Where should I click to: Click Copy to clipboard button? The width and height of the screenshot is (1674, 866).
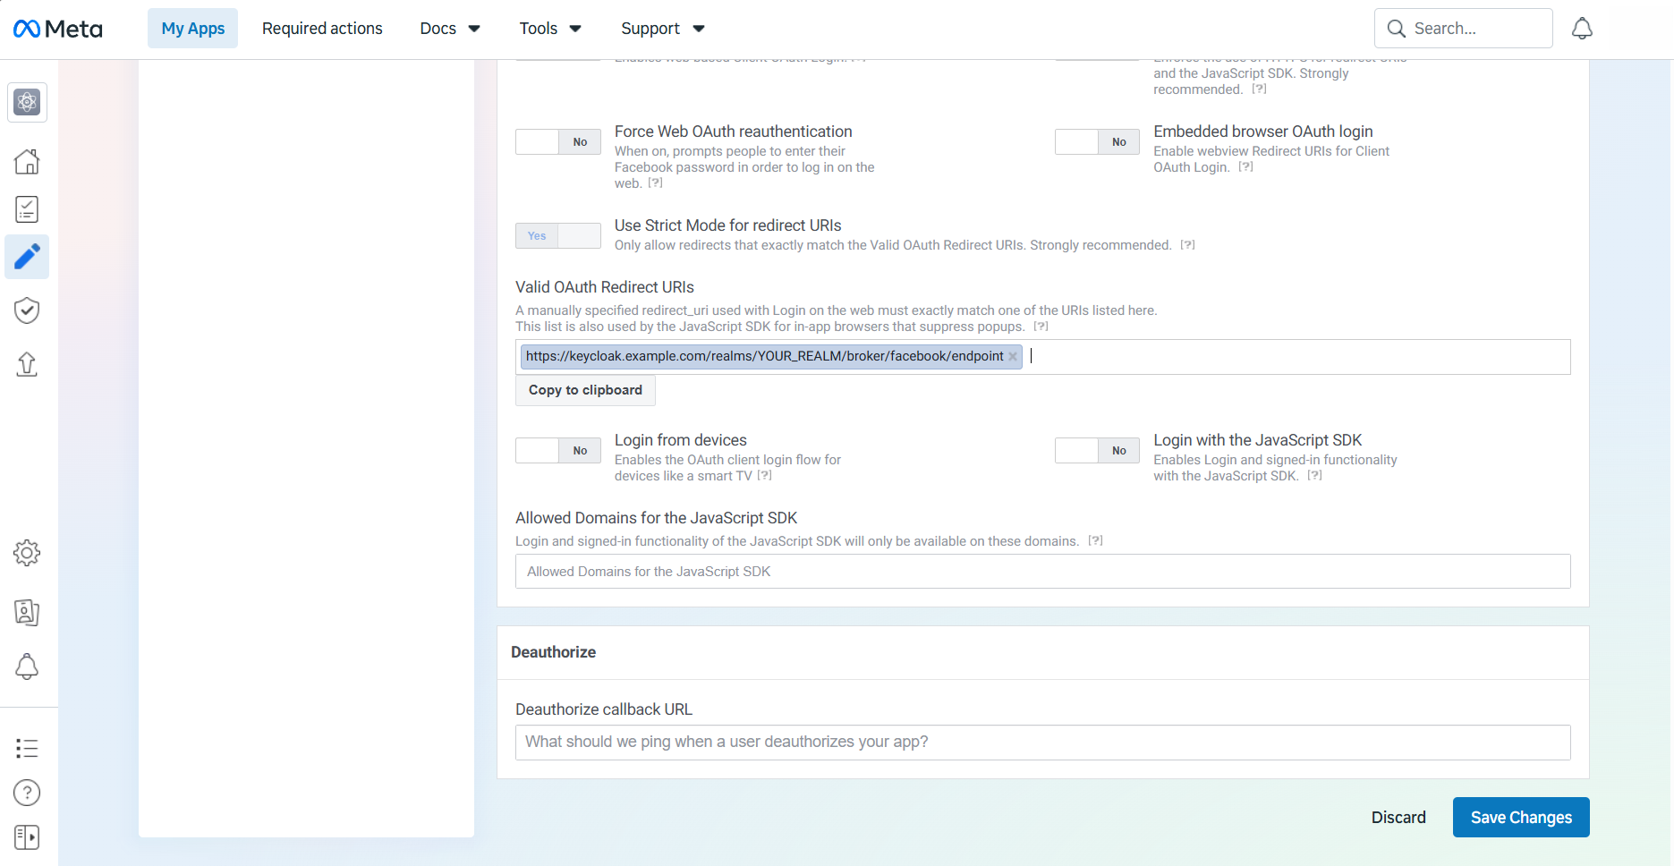click(x=585, y=390)
